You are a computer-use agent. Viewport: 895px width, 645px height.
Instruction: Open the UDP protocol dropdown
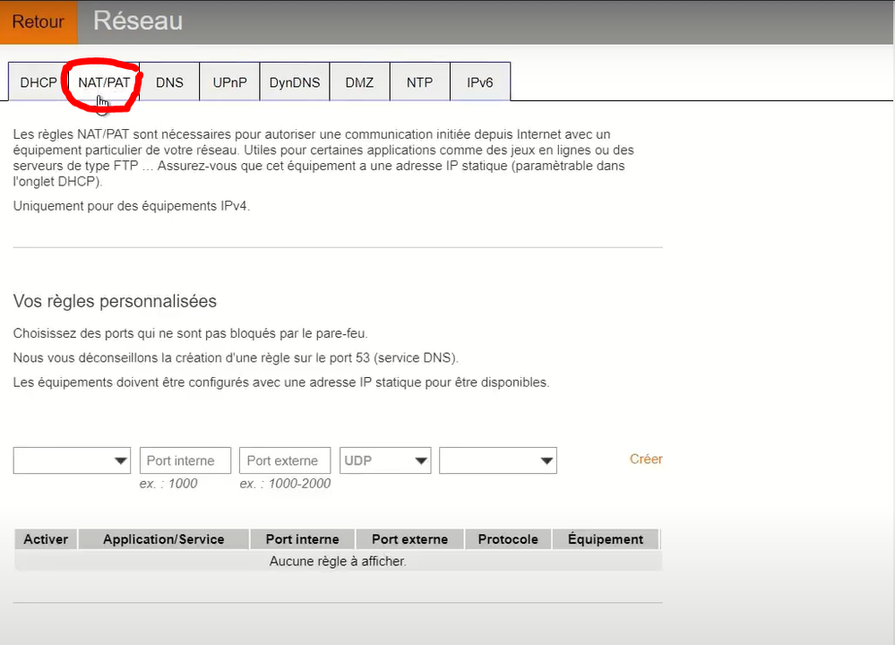[x=386, y=460]
